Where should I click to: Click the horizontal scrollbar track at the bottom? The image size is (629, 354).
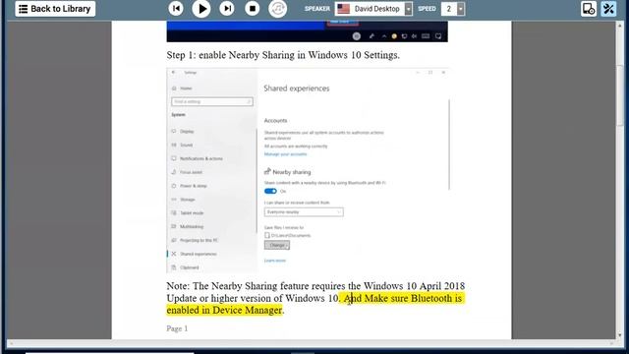pos(311,343)
